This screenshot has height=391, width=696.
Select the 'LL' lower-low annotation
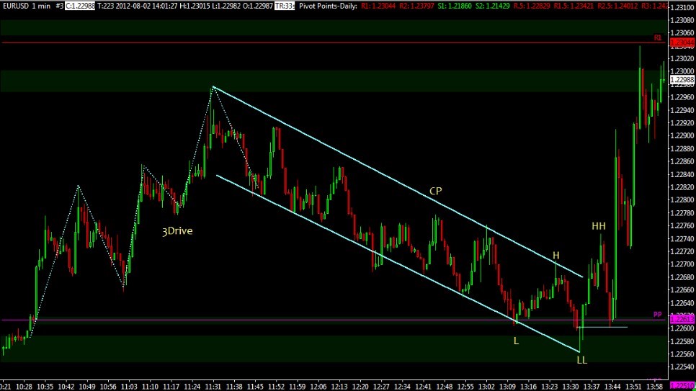(581, 360)
